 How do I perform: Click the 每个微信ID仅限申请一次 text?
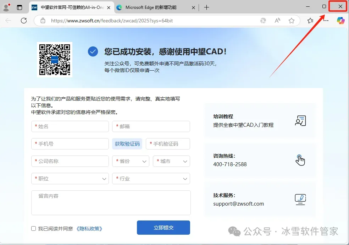point(132,70)
